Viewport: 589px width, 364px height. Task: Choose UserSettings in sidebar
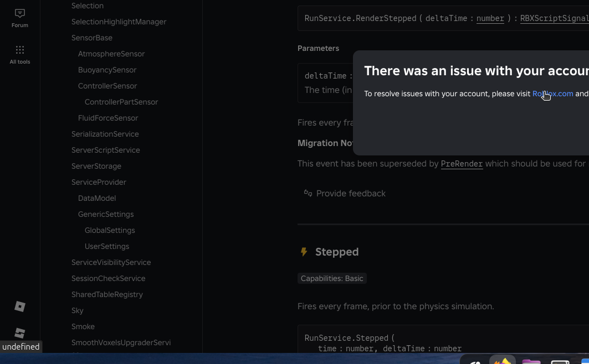tap(107, 247)
